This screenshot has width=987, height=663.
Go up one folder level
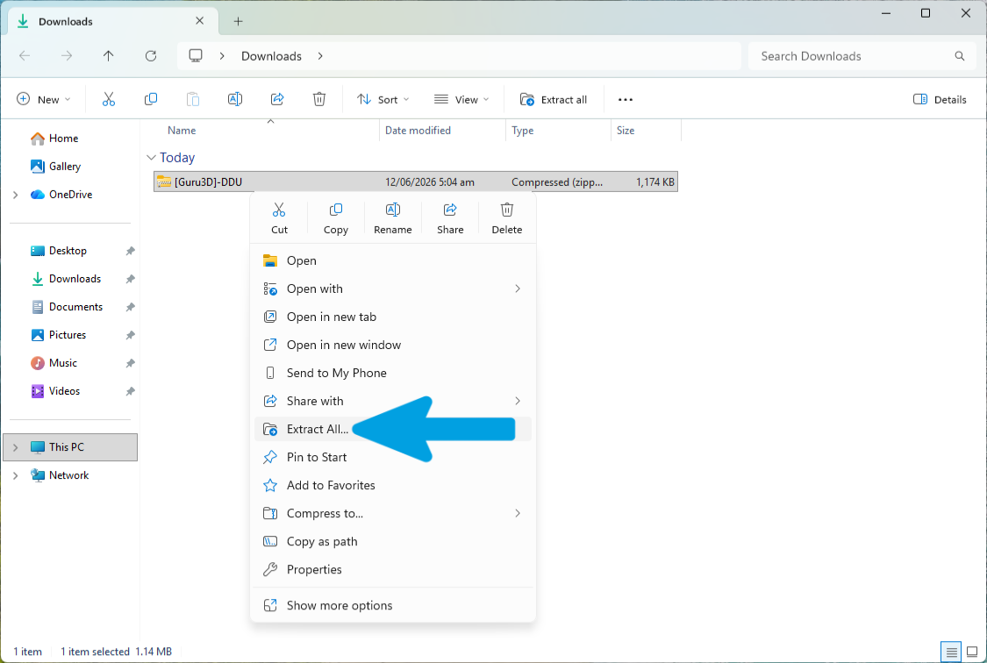[x=108, y=56]
